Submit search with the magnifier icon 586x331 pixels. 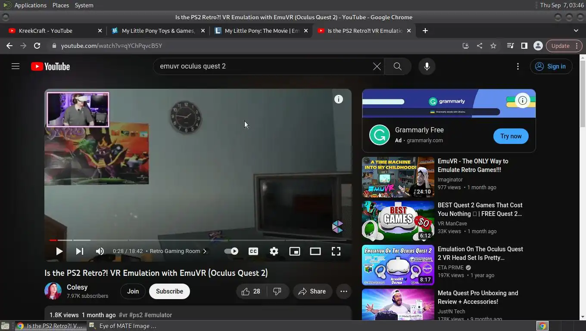click(x=397, y=66)
